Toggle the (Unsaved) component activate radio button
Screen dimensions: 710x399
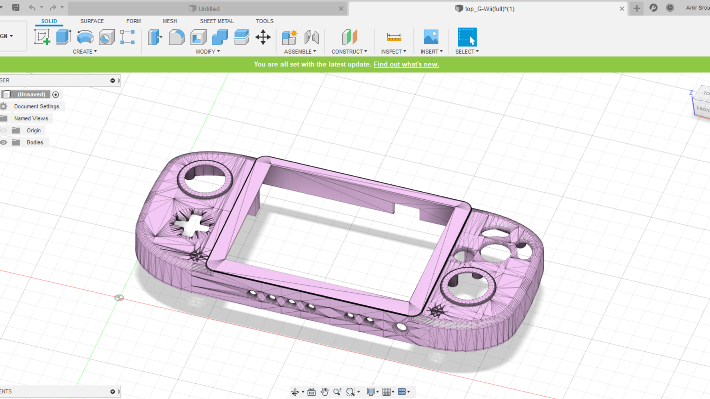56,95
